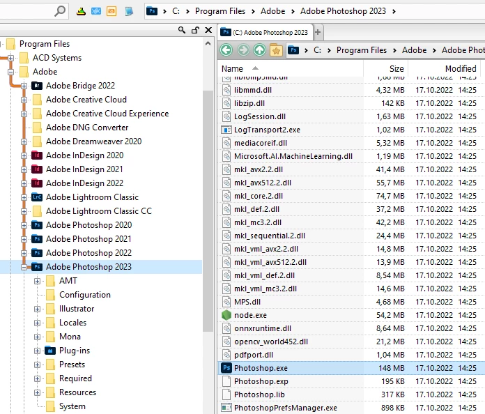Click the Photoshop.exe Ps file icon
The width and height of the screenshot is (485, 414).
[226, 368]
